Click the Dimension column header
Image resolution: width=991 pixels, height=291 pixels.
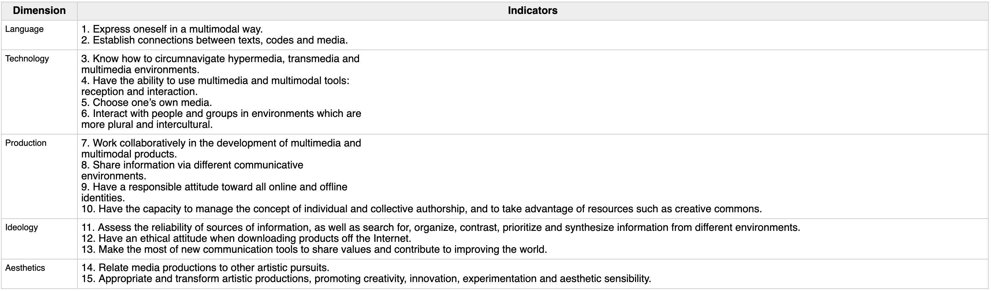point(39,10)
